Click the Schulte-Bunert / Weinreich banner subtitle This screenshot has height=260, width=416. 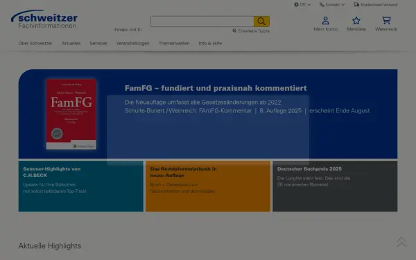(247, 111)
